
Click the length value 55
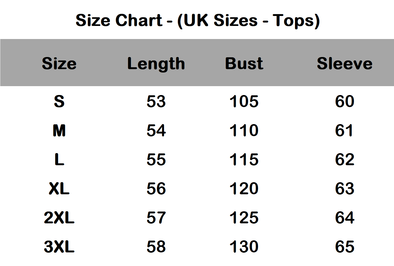pos(156,160)
